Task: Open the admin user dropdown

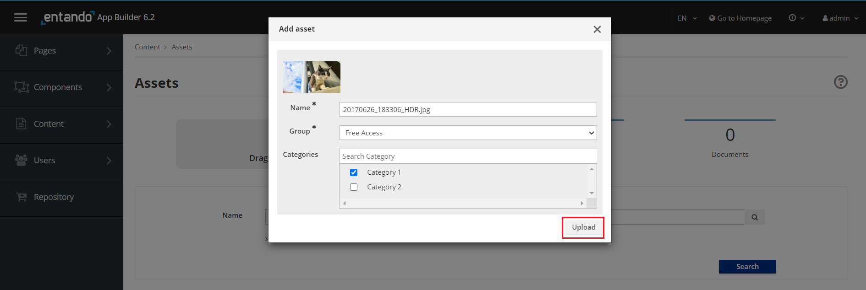Action: click(840, 18)
